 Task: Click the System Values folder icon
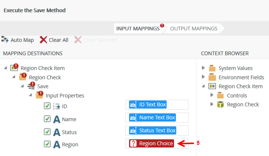[212, 68]
